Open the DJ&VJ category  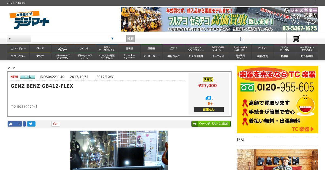262,49
